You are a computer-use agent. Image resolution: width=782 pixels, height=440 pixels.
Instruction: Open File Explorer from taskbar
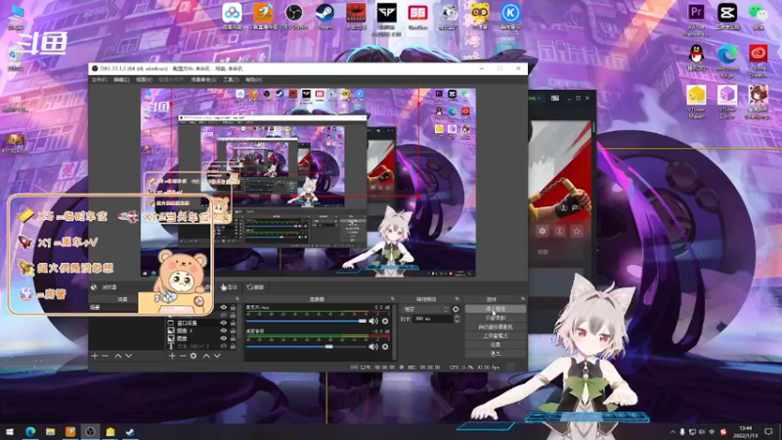point(51,431)
